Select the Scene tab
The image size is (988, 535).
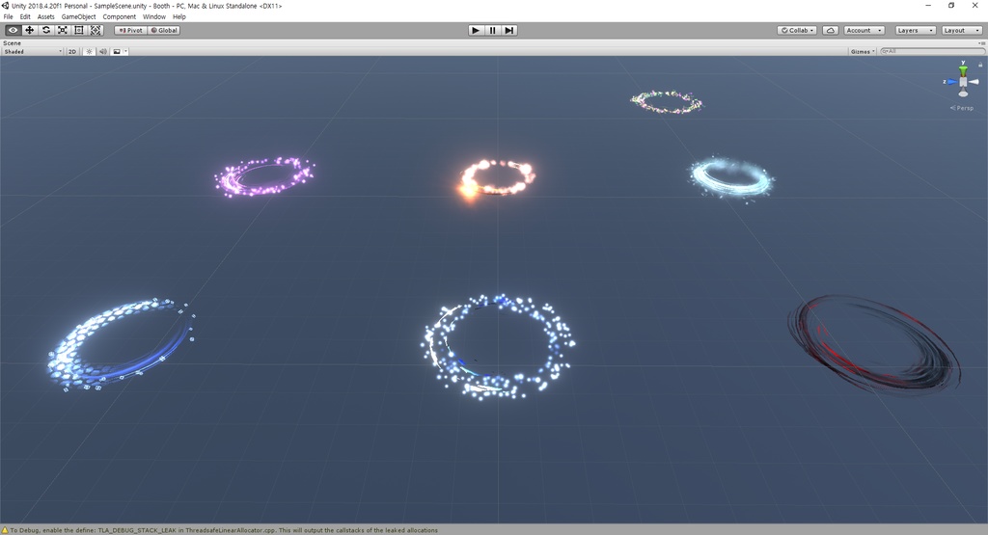(x=12, y=42)
